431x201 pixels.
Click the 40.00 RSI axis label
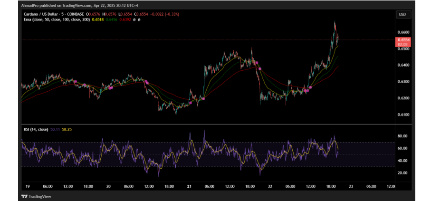pyautogui.click(x=402, y=161)
